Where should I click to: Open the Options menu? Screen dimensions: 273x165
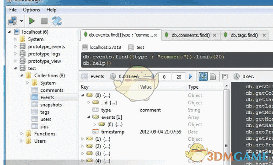[x=32, y=10]
